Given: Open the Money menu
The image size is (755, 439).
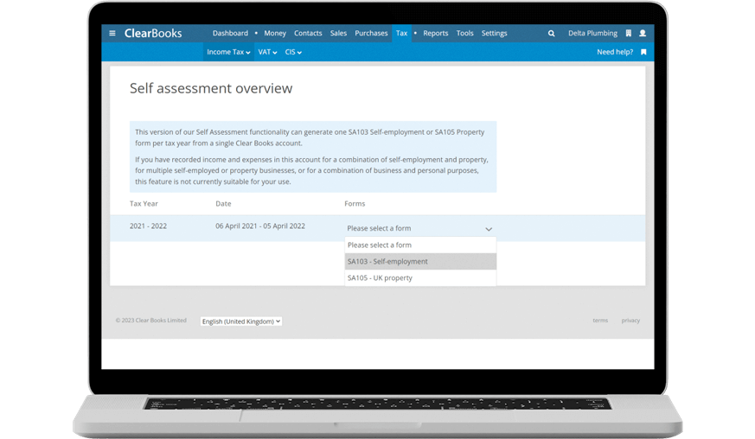Looking at the screenshot, I should point(275,33).
